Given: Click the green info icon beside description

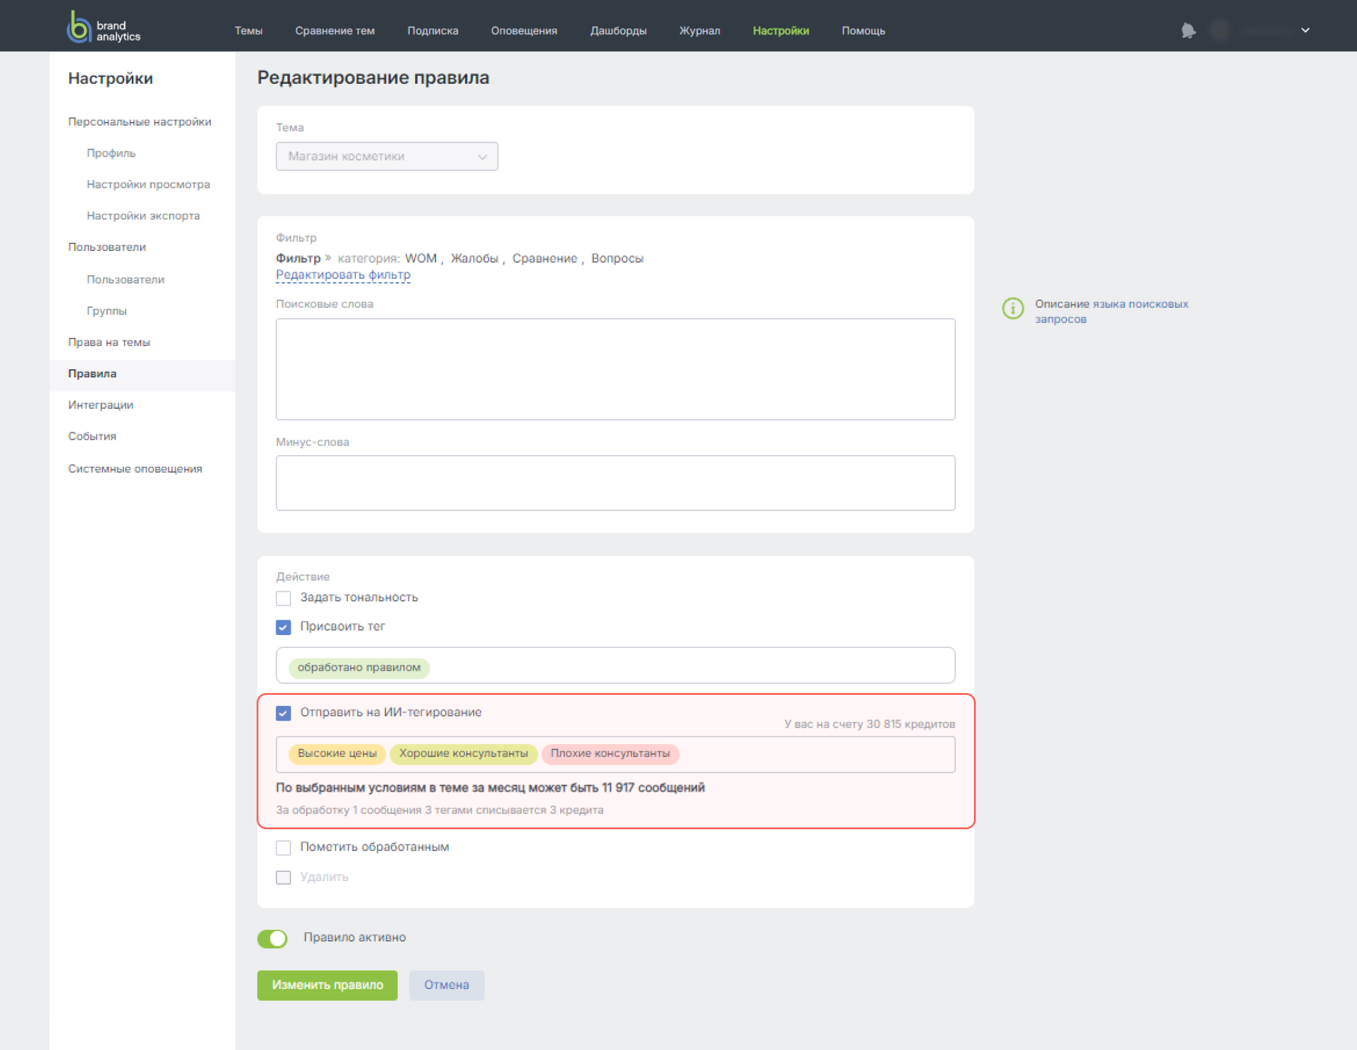Looking at the screenshot, I should click(1012, 308).
